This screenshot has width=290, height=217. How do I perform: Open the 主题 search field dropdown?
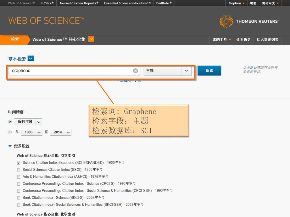(x=168, y=71)
